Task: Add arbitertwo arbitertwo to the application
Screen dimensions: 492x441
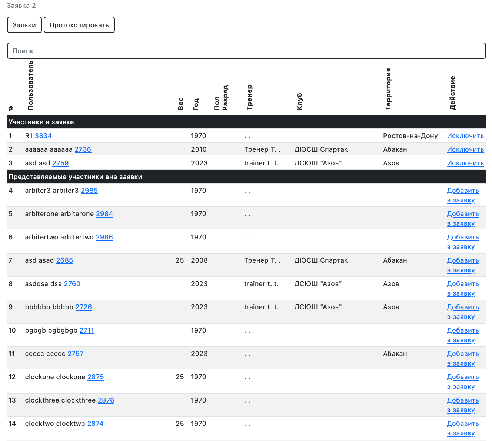Action: (463, 242)
